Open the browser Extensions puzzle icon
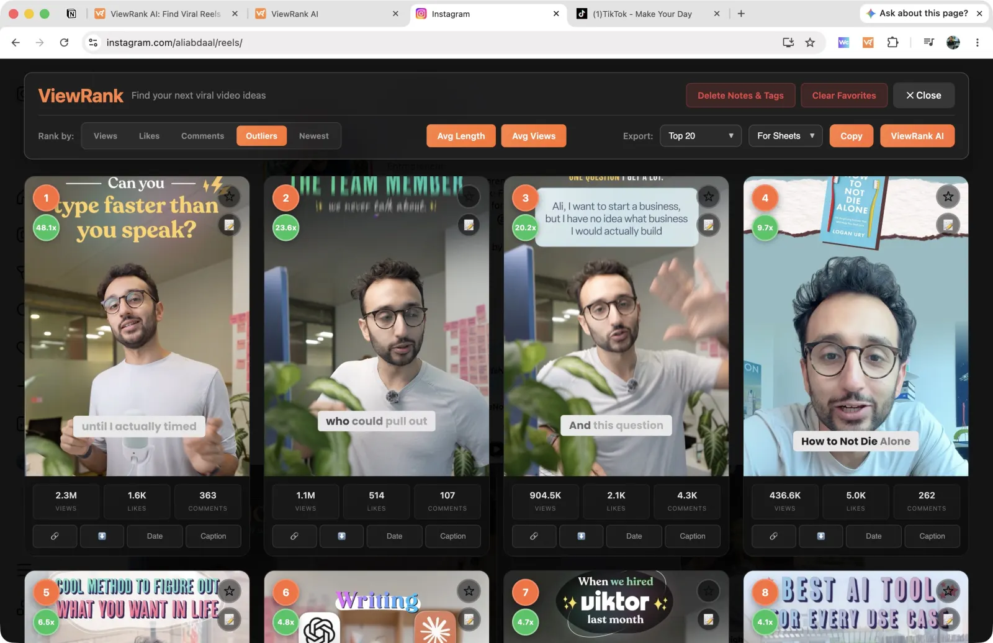This screenshot has width=993, height=643. (892, 42)
